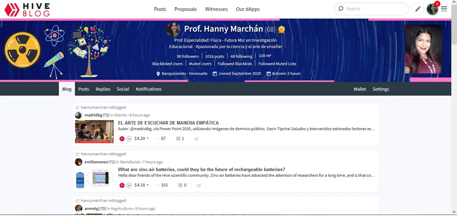View the 90 followers list
Screen dimensions: 457x216
188,56
